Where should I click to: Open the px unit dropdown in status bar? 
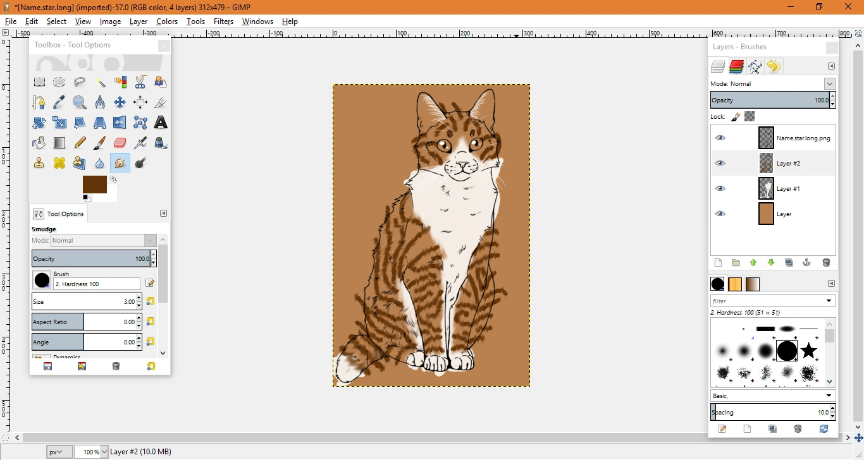coord(59,452)
